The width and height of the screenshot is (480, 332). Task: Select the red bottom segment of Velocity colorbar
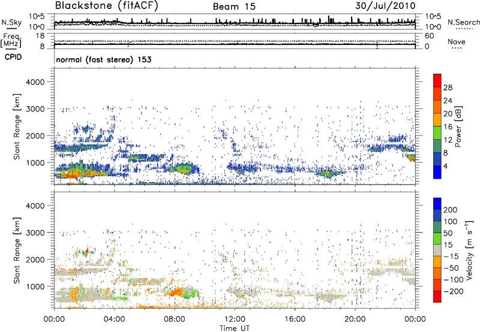pyautogui.click(x=437, y=297)
